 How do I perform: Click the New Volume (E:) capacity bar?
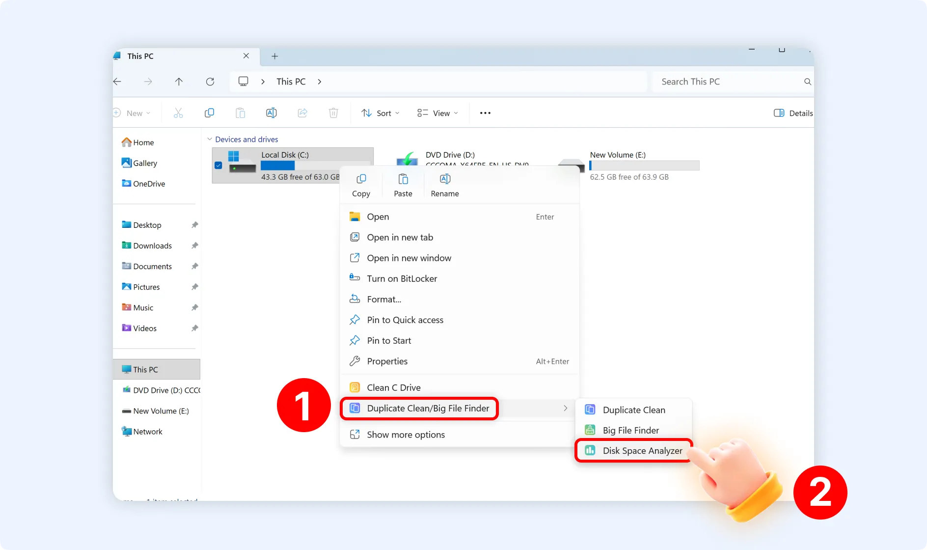pos(644,165)
